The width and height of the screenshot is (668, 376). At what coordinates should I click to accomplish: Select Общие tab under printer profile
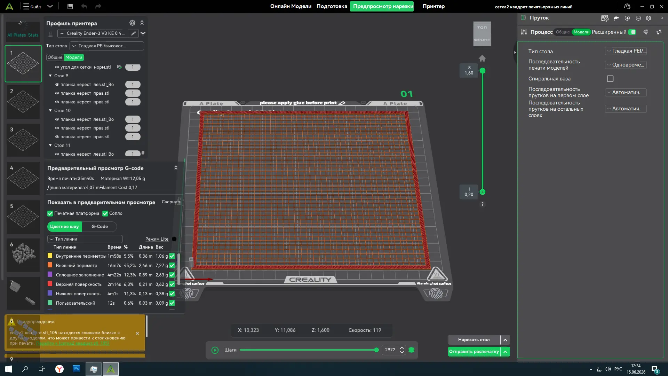pyautogui.click(x=55, y=57)
